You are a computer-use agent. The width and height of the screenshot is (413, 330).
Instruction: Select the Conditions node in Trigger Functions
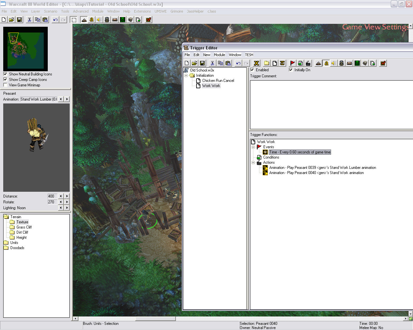click(x=271, y=157)
